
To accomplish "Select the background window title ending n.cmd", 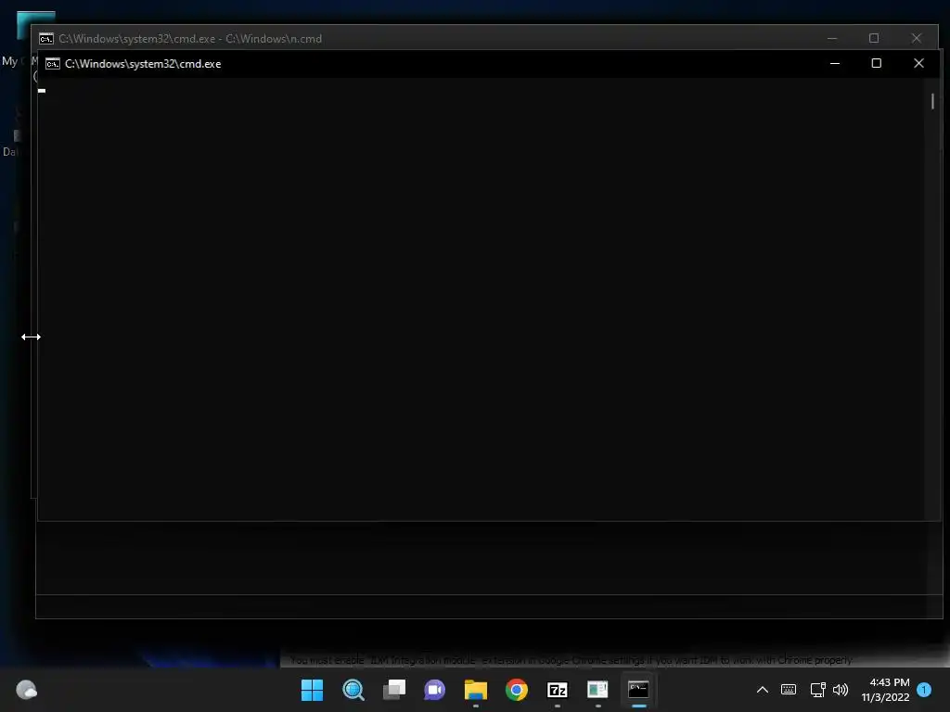I will [x=190, y=39].
